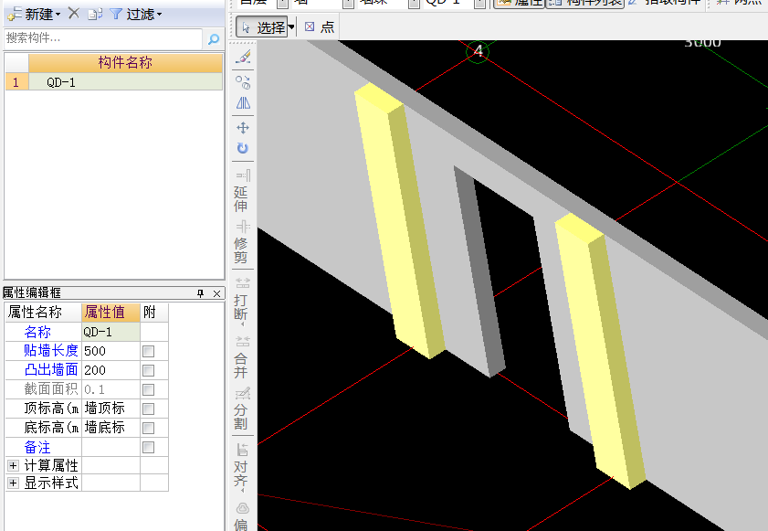Image resolution: width=768 pixels, height=531 pixels.
Task: Click the copy elements tool icon
Action: (243, 82)
